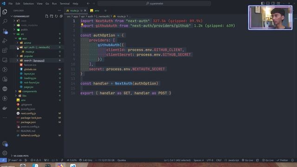The image size is (297, 167).
Task: Expand the search keyword folder
Action: (18, 60)
